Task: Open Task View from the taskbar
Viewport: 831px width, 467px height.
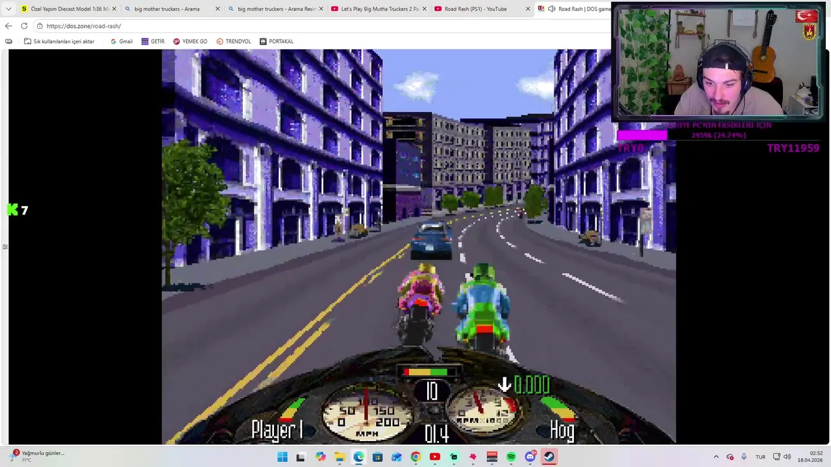Action: click(301, 457)
